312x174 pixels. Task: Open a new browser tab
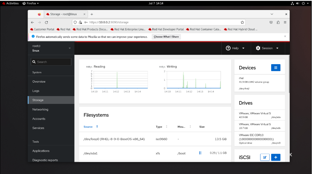(92, 14)
